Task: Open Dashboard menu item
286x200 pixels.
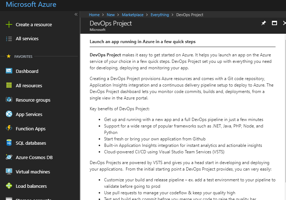Action: pos(27,71)
